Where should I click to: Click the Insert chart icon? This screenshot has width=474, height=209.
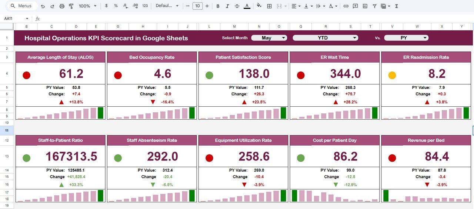pyautogui.click(x=365, y=6)
